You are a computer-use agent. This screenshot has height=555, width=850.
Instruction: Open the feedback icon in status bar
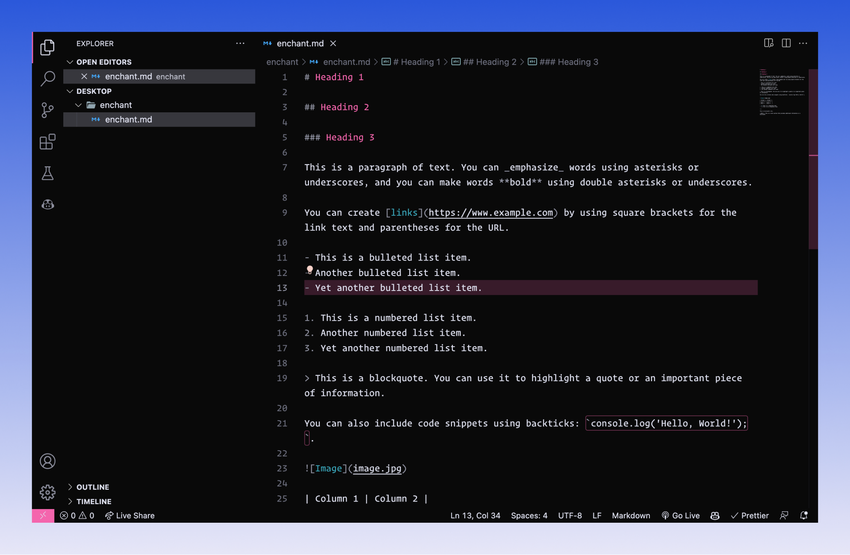[784, 516]
